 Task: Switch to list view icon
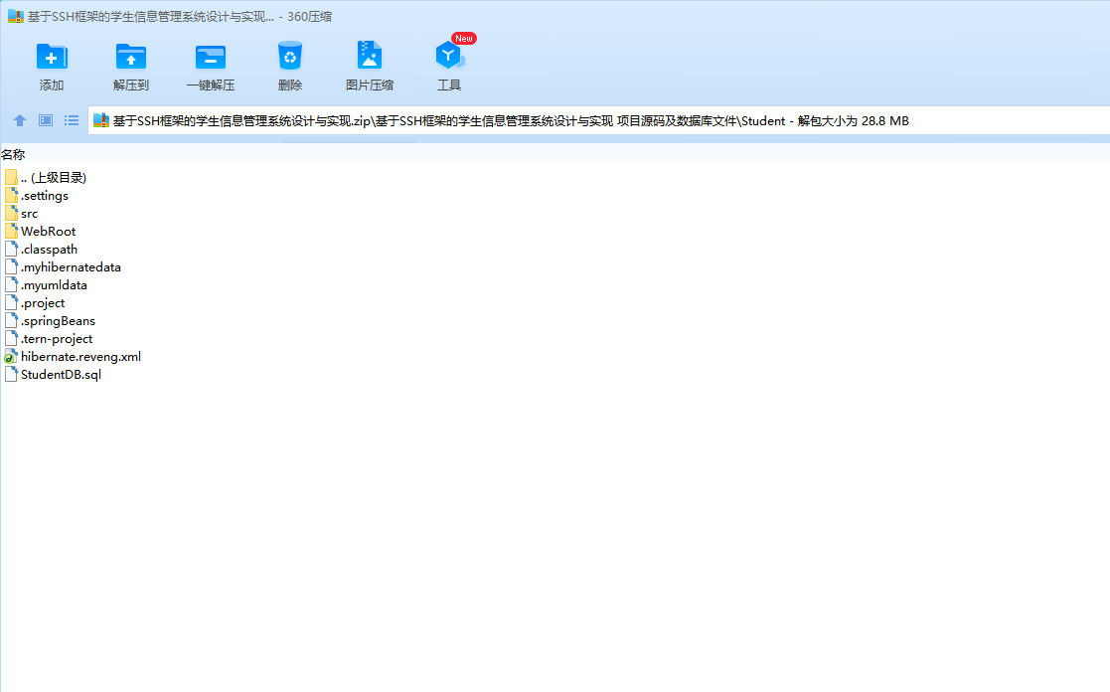coord(72,120)
